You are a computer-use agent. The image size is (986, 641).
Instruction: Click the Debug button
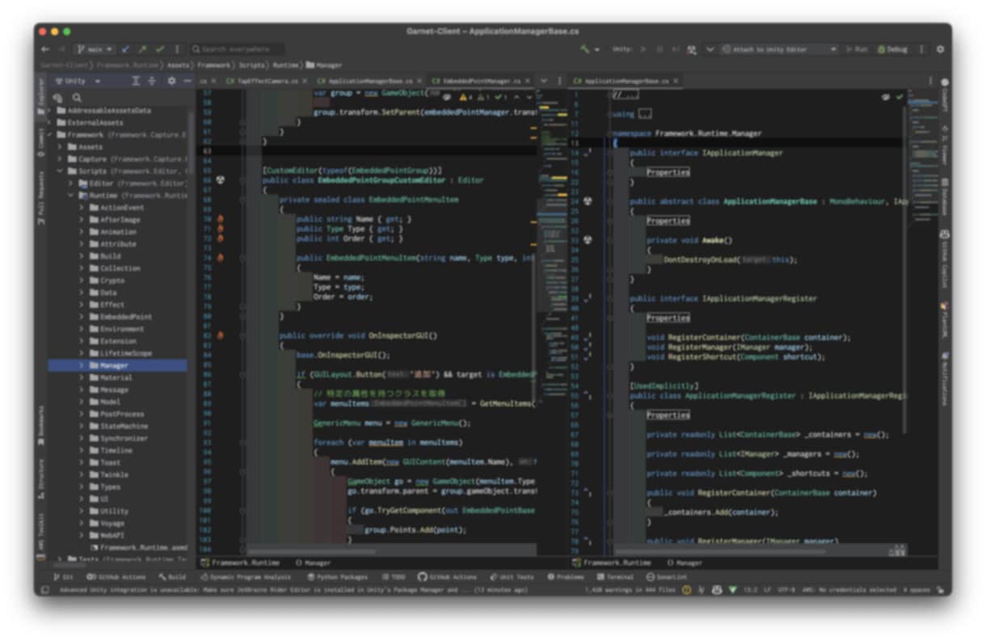[892, 49]
